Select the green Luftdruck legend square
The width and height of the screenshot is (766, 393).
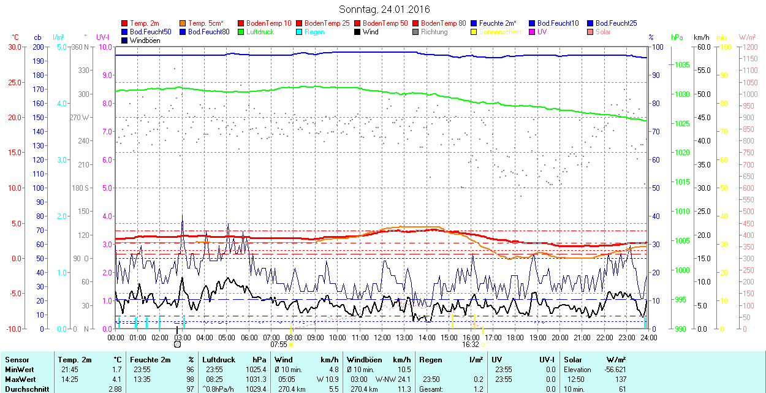tap(241, 32)
